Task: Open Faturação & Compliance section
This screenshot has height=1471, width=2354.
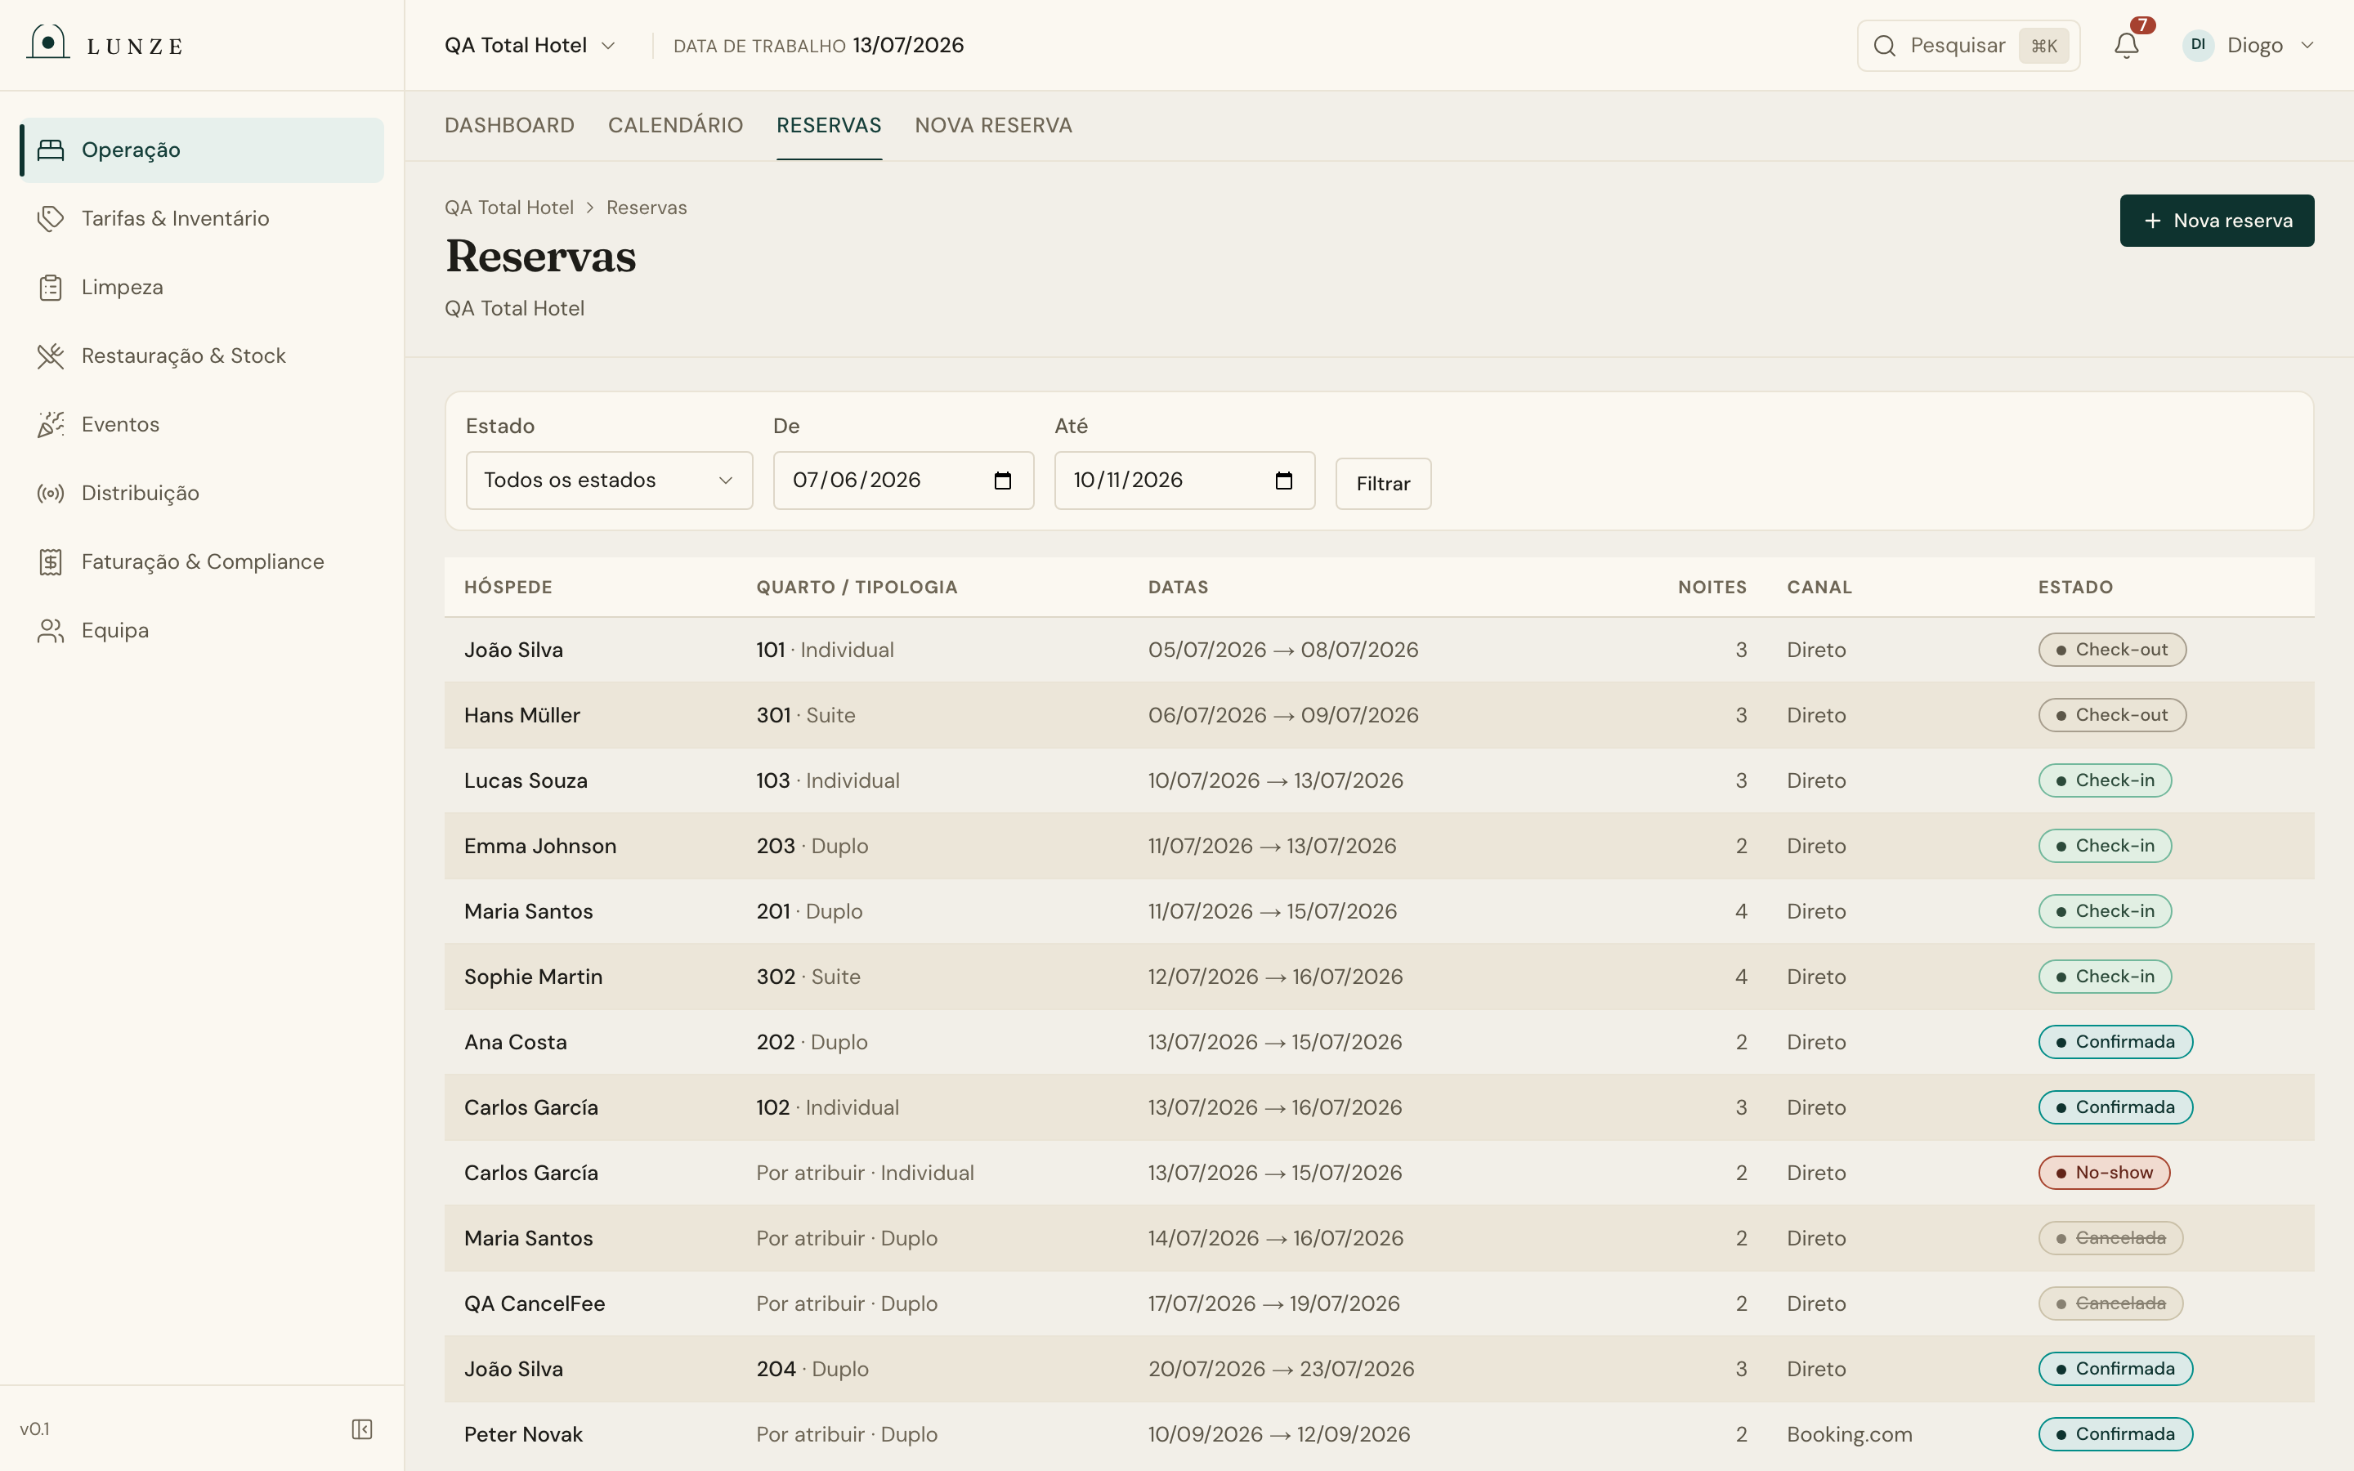Action: click(201, 561)
